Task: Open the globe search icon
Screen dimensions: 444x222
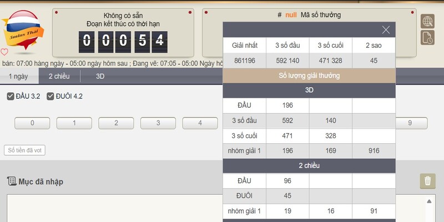Action: (427, 22)
